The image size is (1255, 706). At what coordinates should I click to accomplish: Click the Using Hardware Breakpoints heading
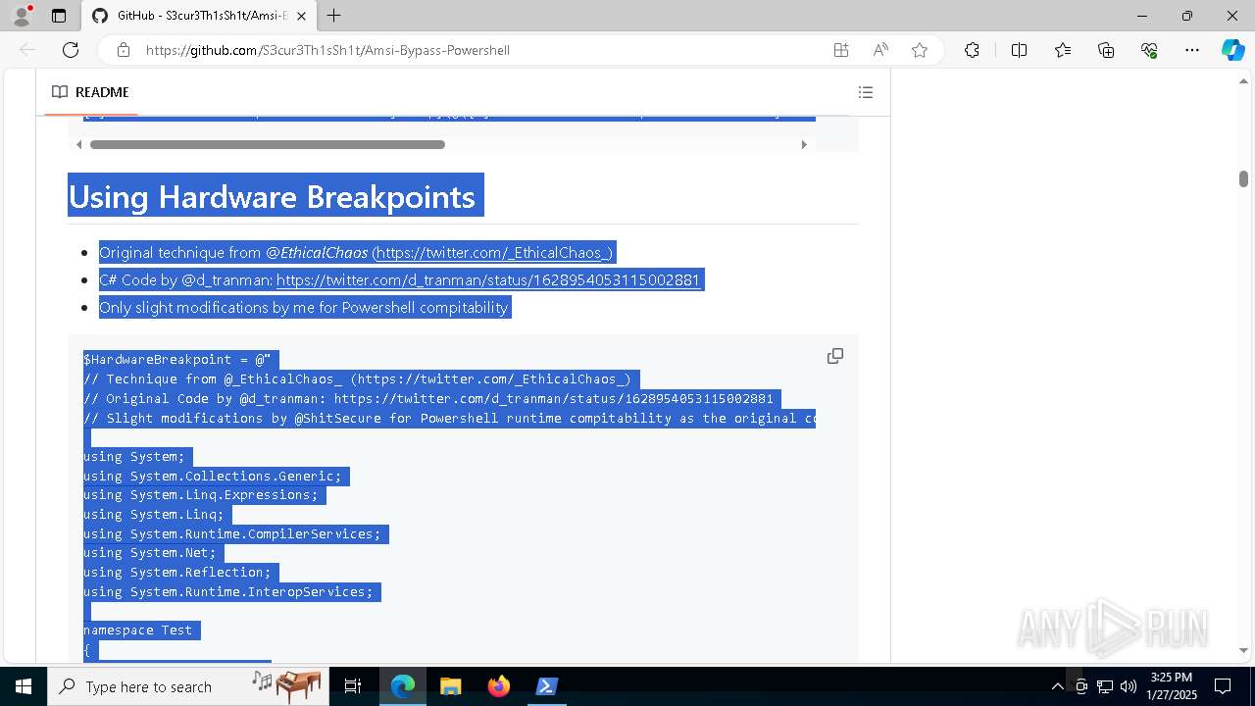pyautogui.click(x=272, y=196)
